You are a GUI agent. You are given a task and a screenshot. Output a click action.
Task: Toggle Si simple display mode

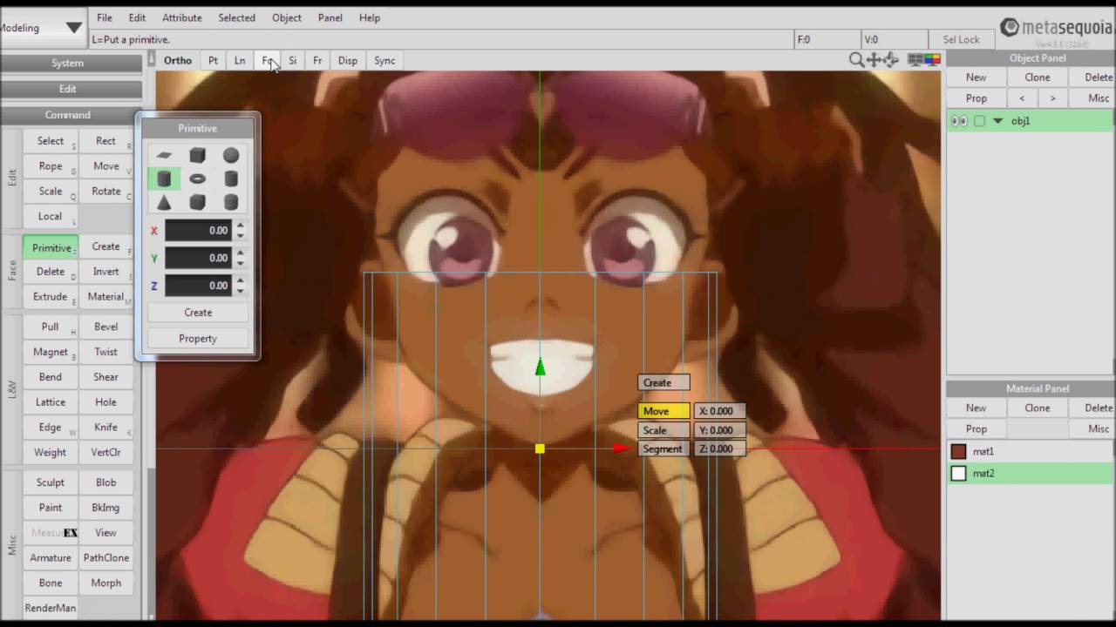tap(292, 60)
